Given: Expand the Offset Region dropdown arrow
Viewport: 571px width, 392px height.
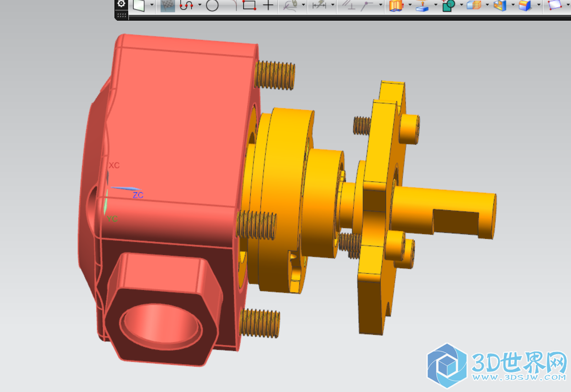Looking at the screenshot, I should 435,5.
